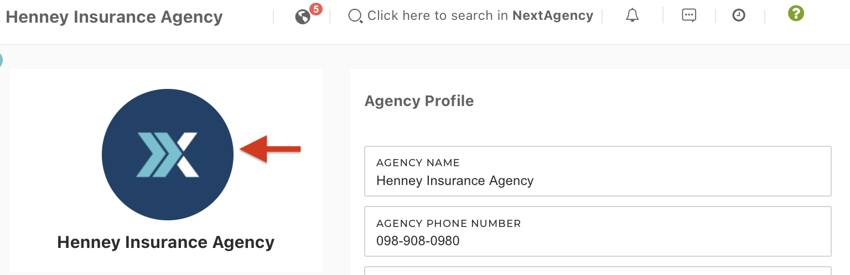The image size is (850, 275).
Task: Click the AGENCY NAME field label
Action: click(x=418, y=163)
